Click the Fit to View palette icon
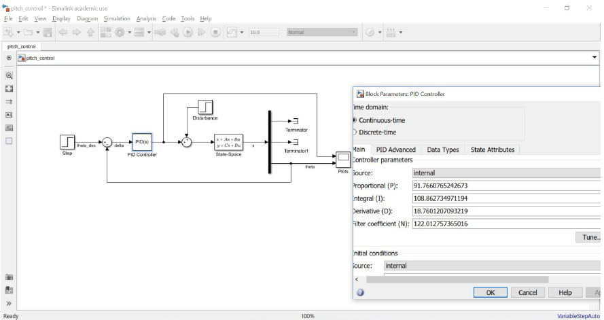 pyautogui.click(x=10, y=89)
